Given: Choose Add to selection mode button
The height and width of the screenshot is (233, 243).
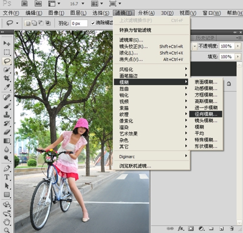Looking at the screenshot, I should click(35, 23).
